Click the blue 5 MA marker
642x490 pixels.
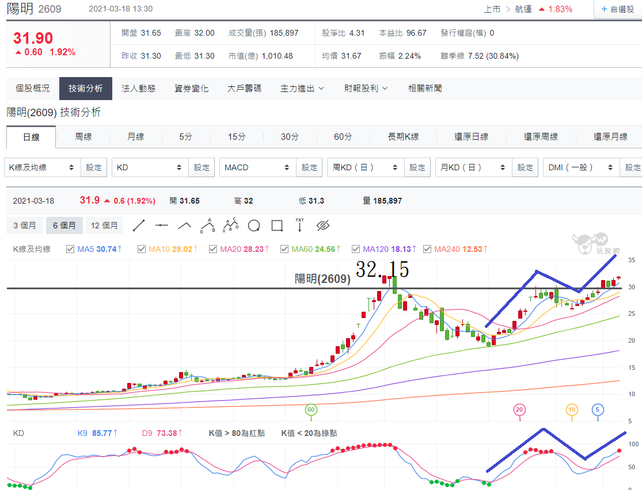[x=598, y=410]
